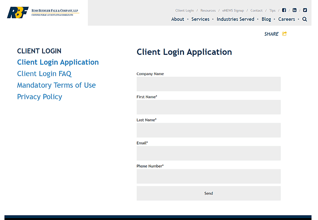This screenshot has width=318, height=220.
Task: Open Privacy Policy in the sidebar
Action: 39,97
